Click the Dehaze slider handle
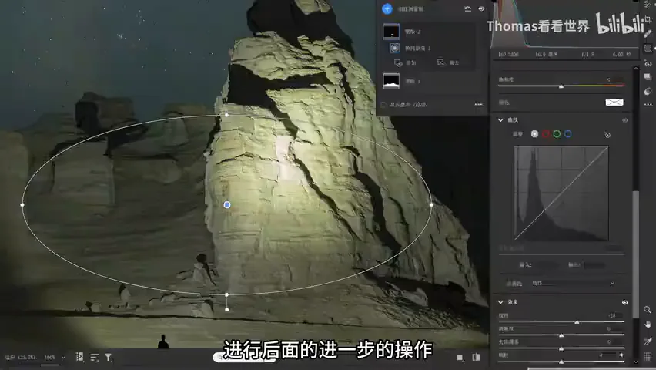 tap(561, 348)
